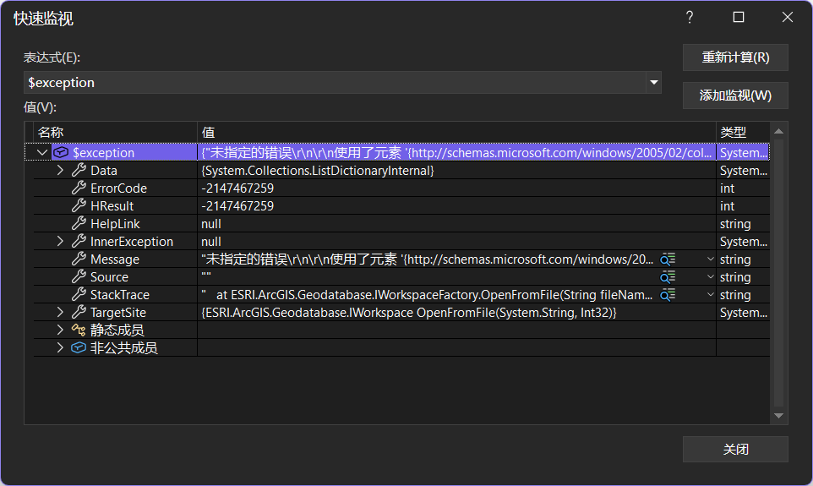Open the text visualizer for StackTrace
This screenshot has height=486, width=813.
pos(668,295)
